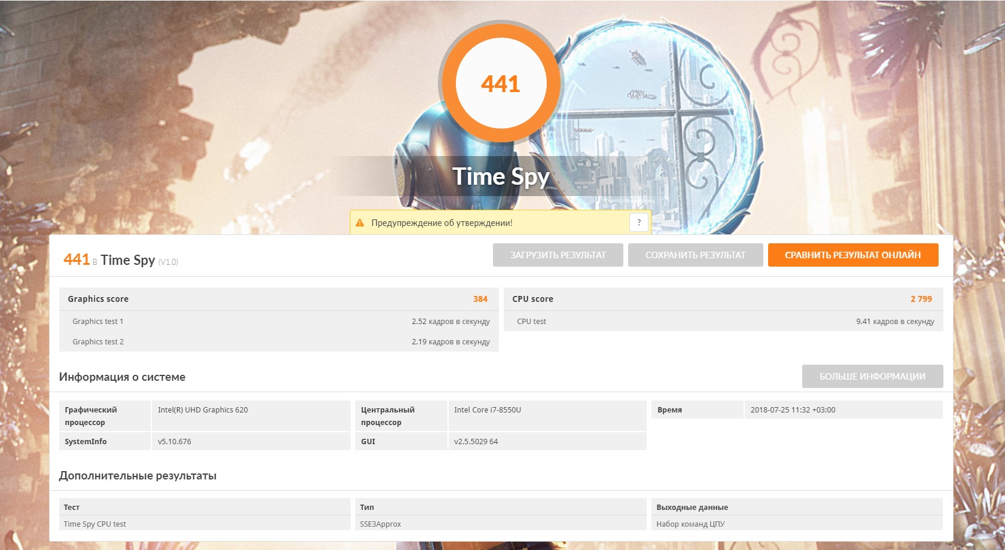The image size is (1005, 550).
Task: Select the v5.10.676 version value
Action: 174,441
